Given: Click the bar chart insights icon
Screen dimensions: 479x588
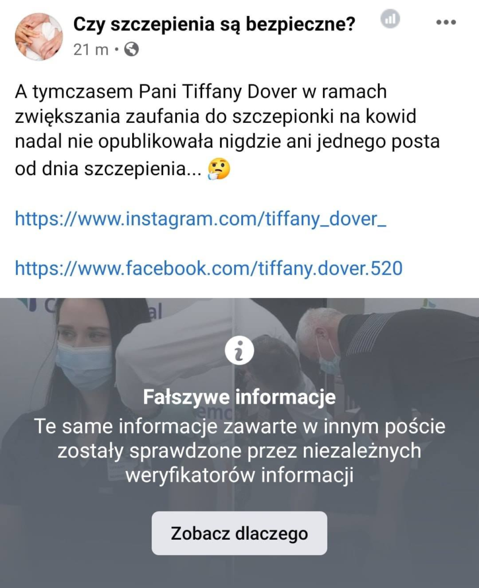Looking at the screenshot, I should click(x=390, y=19).
